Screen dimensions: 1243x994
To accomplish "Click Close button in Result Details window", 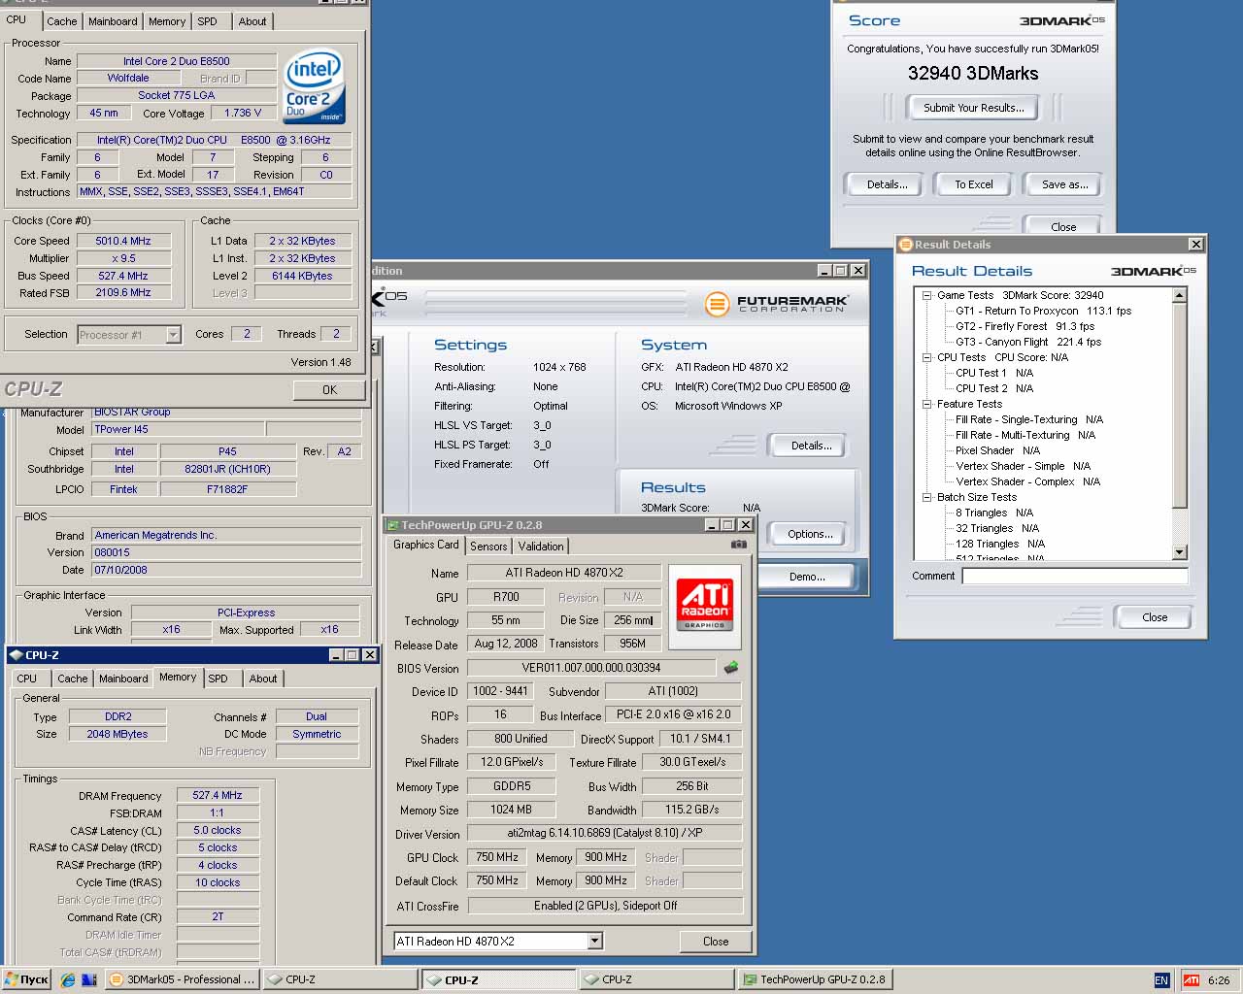I will [1155, 617].
